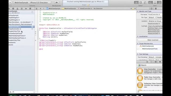Open the Location Relative to Group dropdown

pos(155,21)
